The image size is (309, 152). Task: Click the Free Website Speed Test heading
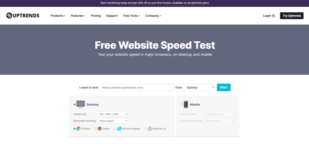point(155,45)
